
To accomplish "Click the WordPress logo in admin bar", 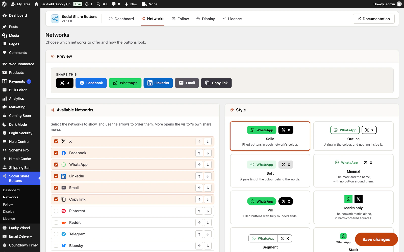I will click(x=4, y=4).
